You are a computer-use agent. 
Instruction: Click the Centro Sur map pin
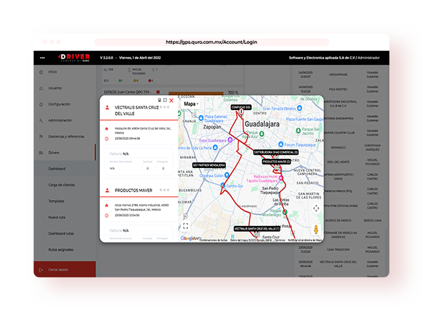coord(223,185)
